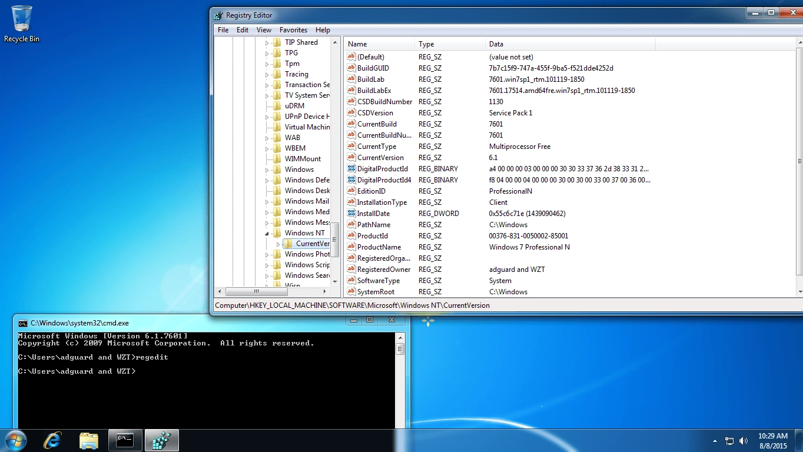Expand the TIP Shared tree node
The height and width of the screenshot is (452, 803).
pos(267,43)
